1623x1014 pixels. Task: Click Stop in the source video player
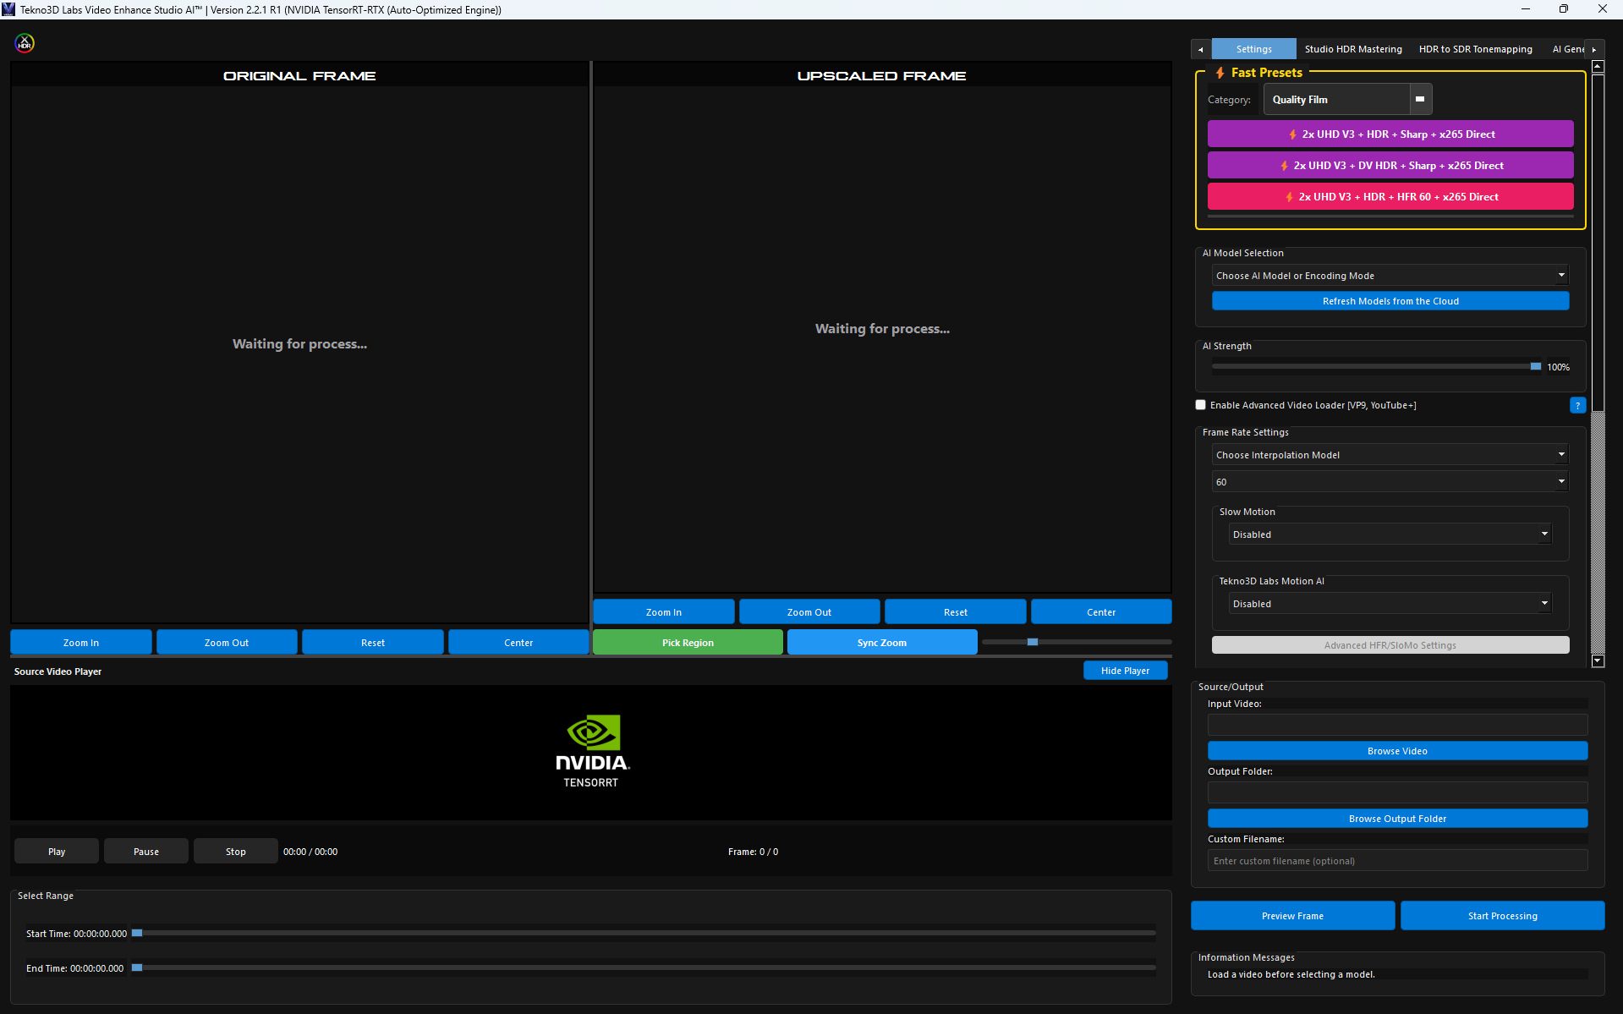(235, 852)
